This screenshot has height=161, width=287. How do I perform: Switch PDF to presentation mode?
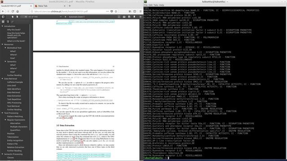pyautogui.click(x=119, y=17)
